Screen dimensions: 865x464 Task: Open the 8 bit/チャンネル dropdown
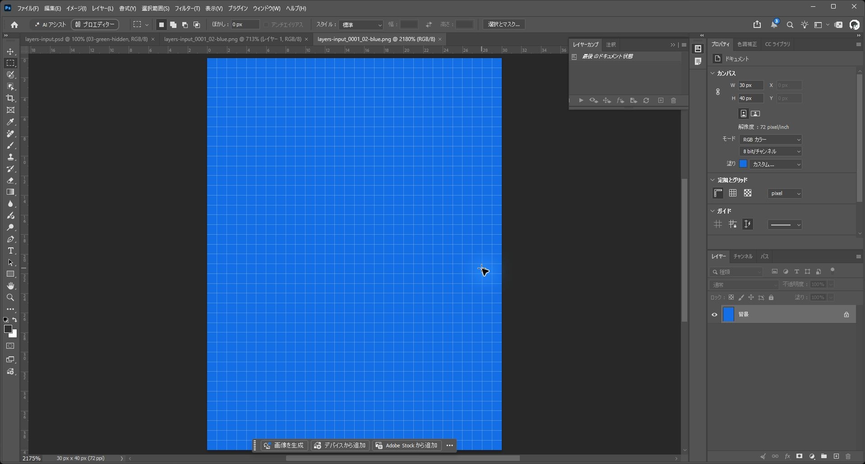point(770,151)
